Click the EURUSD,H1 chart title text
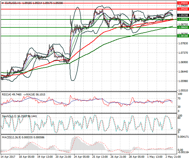Viewport: 189px width, 160px height. click(x=13, y=3)
